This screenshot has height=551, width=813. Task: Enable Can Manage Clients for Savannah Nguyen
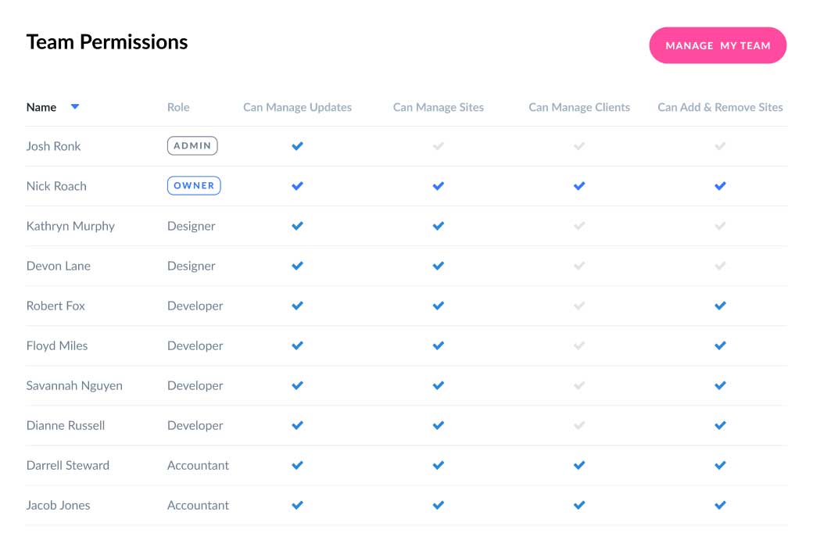click(x=579, y=385)
